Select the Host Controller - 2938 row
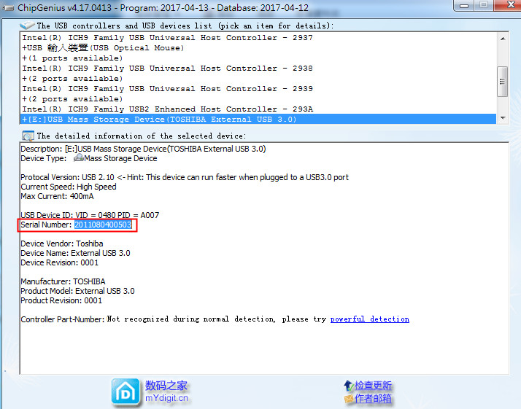Viewport: 521px width, 409px height. click(258, 68)
